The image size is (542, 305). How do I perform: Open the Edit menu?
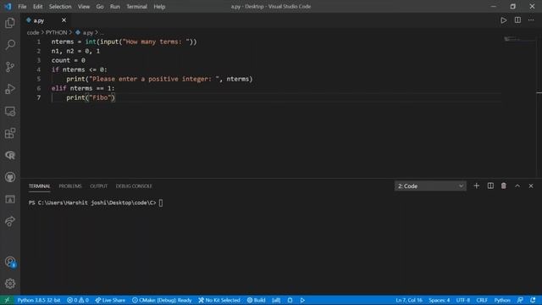[37, 7]
